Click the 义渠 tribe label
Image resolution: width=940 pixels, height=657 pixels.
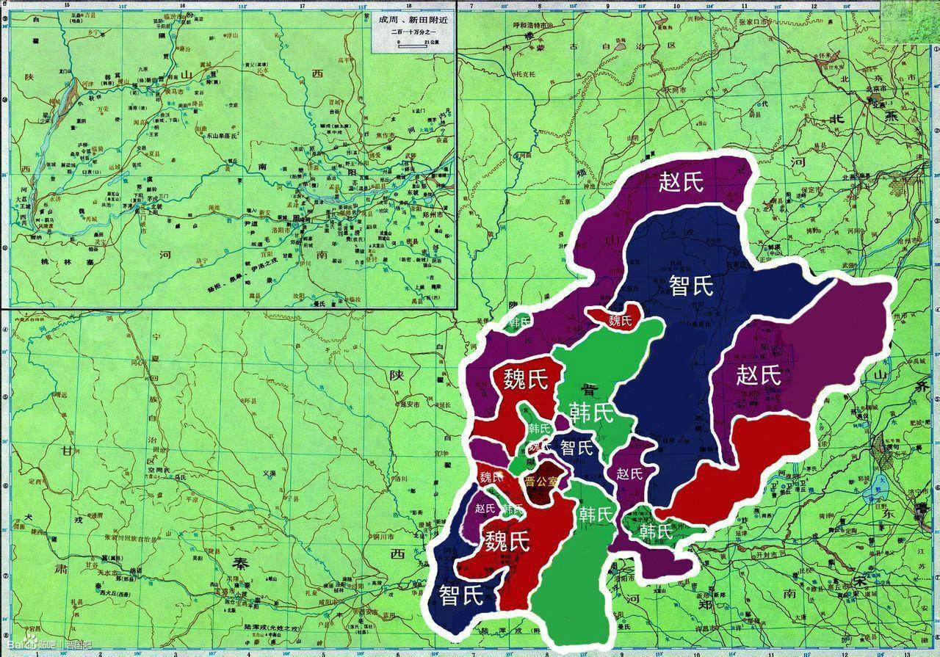[269, 473]
